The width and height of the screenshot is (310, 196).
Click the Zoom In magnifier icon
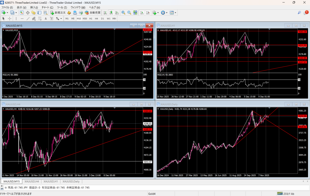tap(123, 13)
